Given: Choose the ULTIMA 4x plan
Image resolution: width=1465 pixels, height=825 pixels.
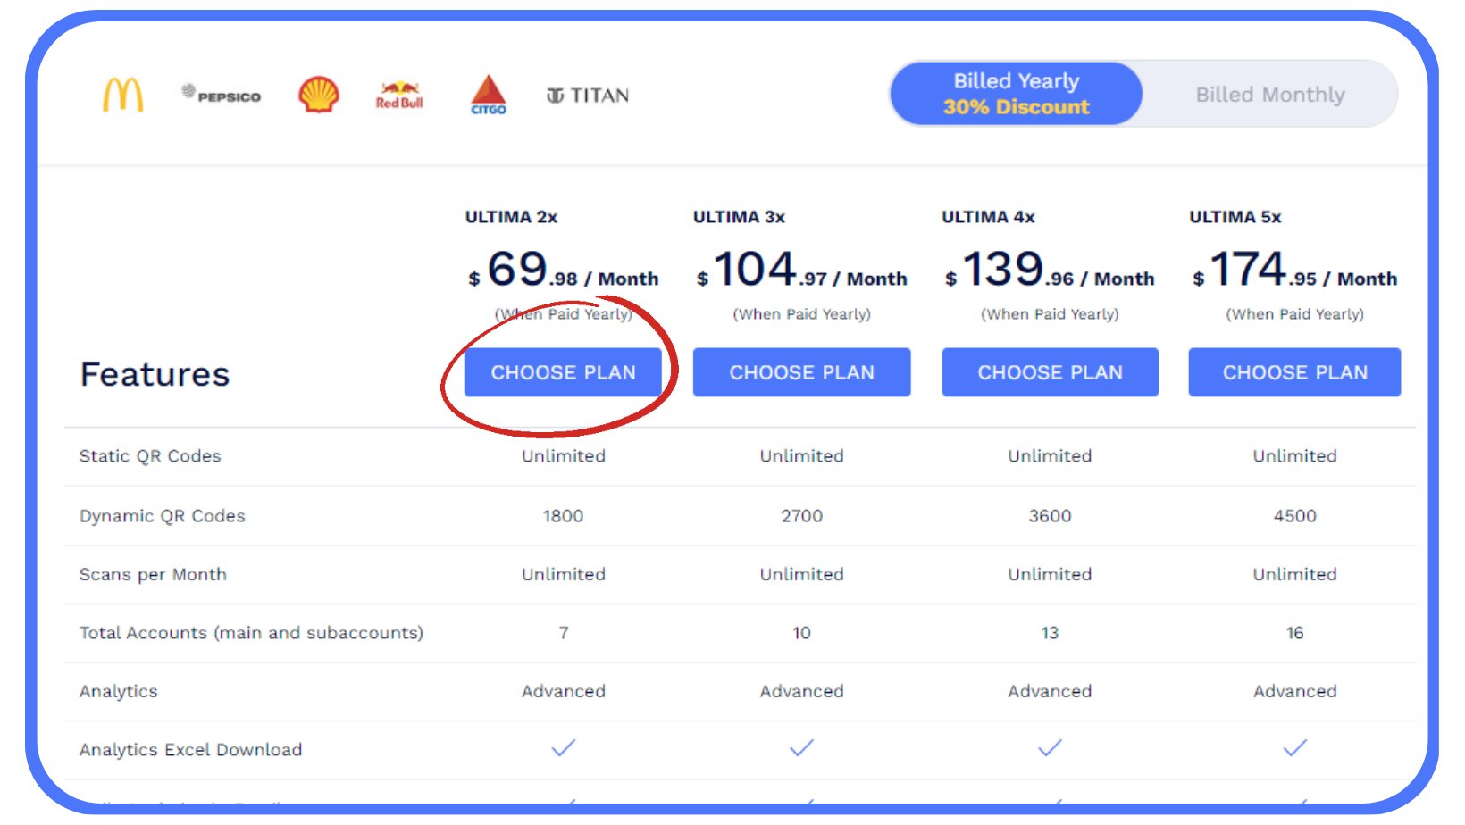Looking at the screenshot, I should click(1050, 372).
